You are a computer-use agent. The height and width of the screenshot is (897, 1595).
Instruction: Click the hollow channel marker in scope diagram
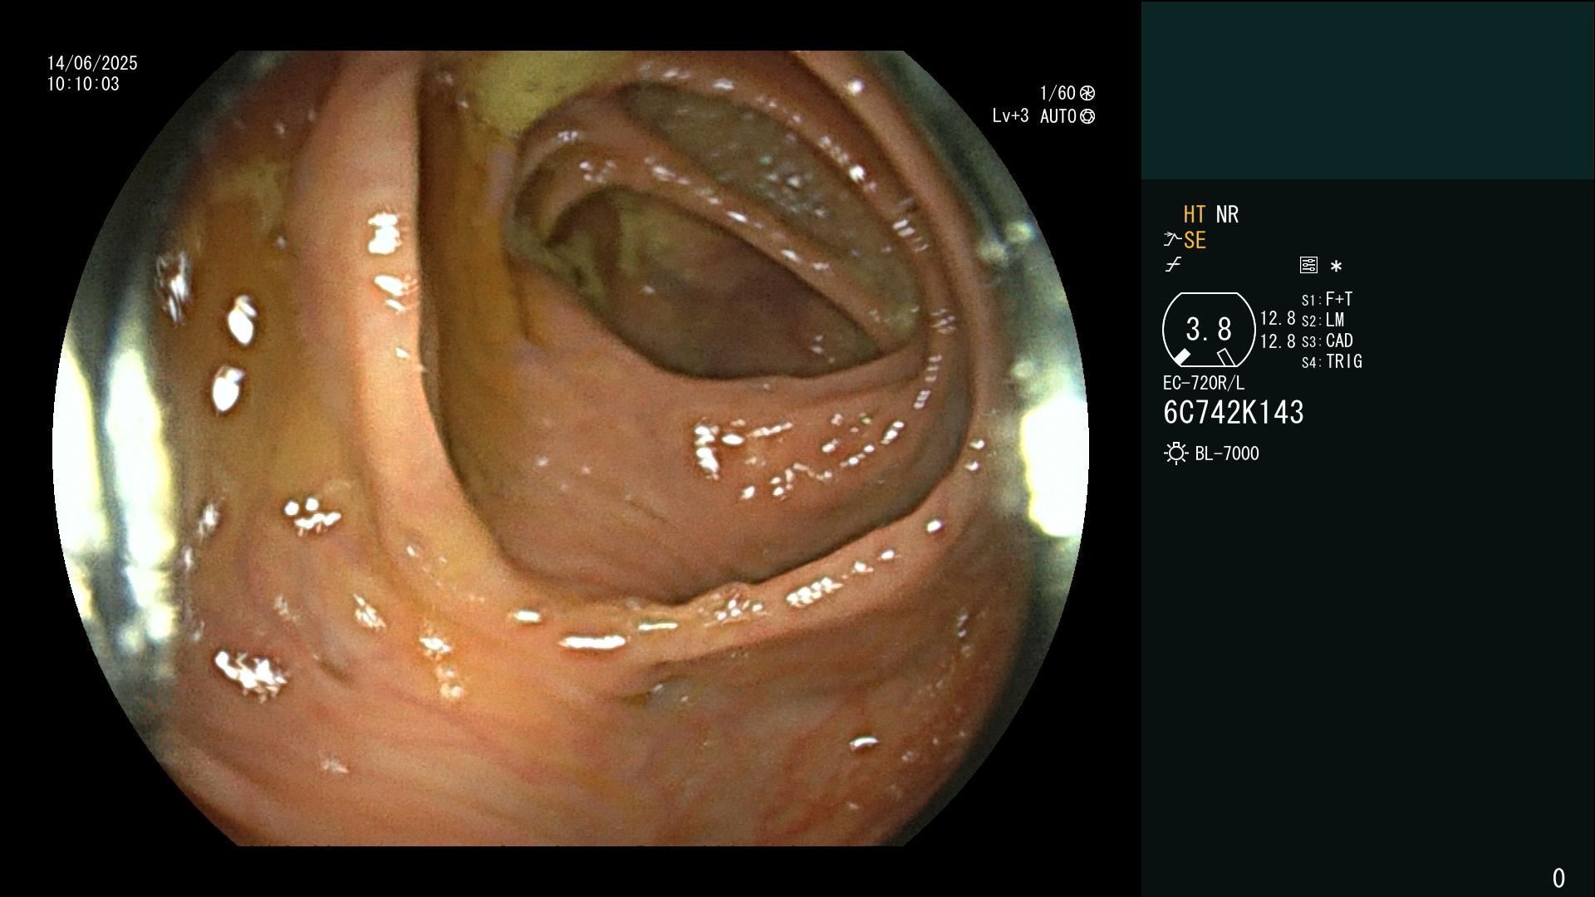[1225, 357]
